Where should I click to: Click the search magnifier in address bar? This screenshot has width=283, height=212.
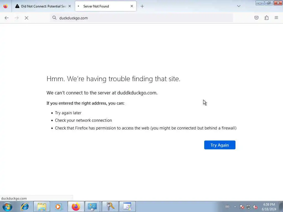(54, 18)
